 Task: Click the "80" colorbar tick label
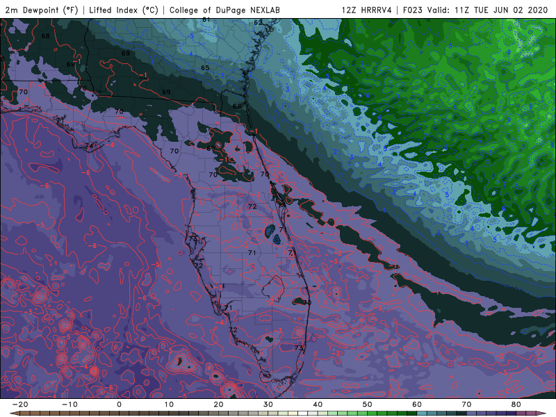(x=516, y=404)
